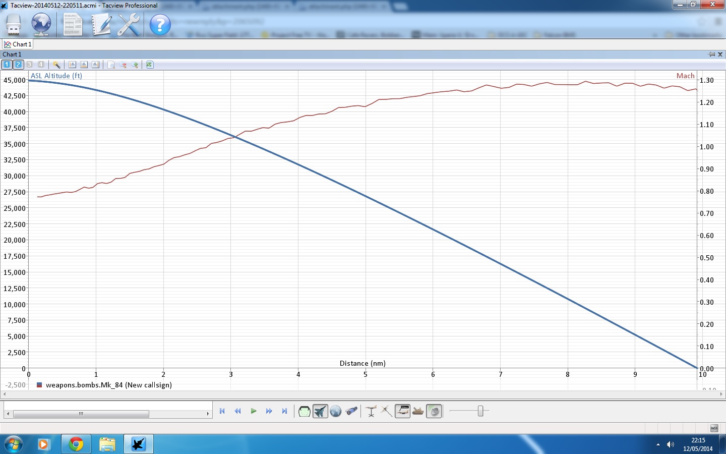Viewport: 726px width, 454px height.
Task: Click the globe network connection icon
Action: coord(41,24)
